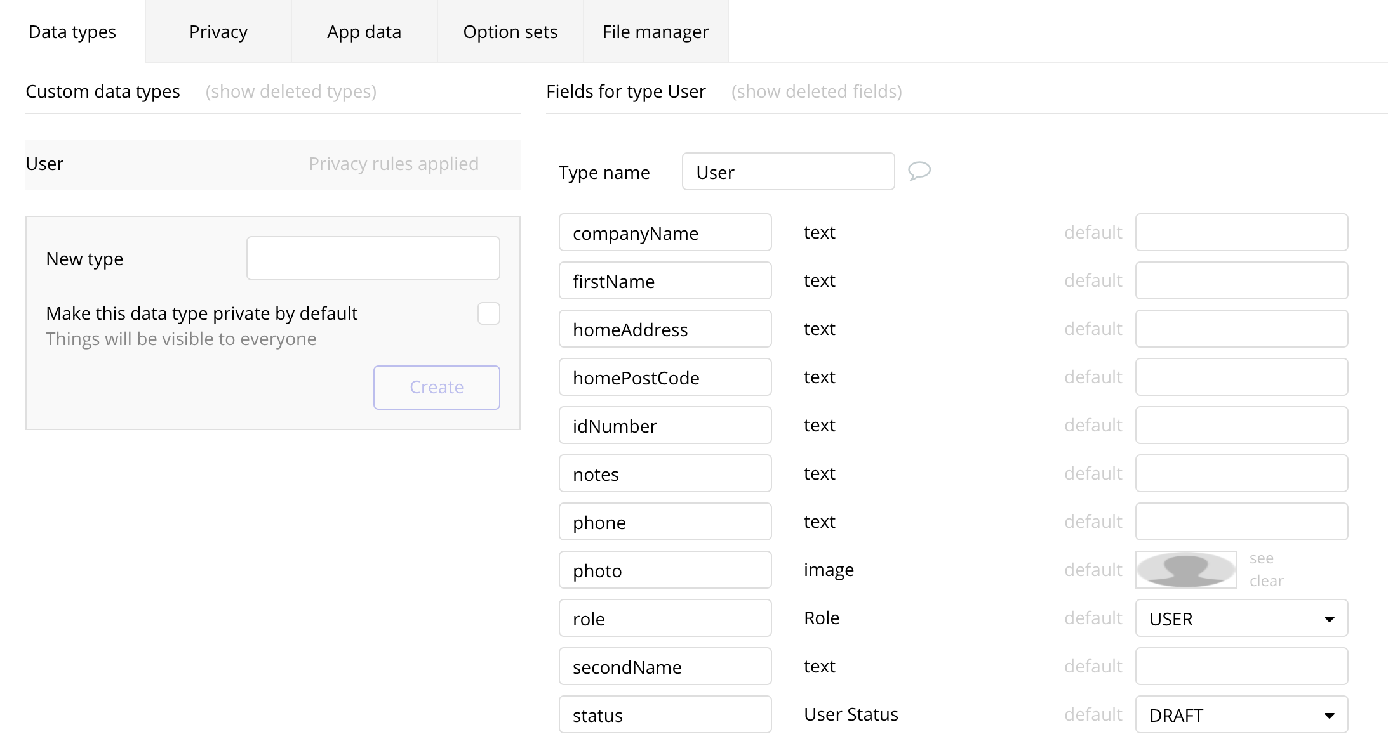Click the default value box for phone
The image size is (1388, 746).
tap(1241, 522)
